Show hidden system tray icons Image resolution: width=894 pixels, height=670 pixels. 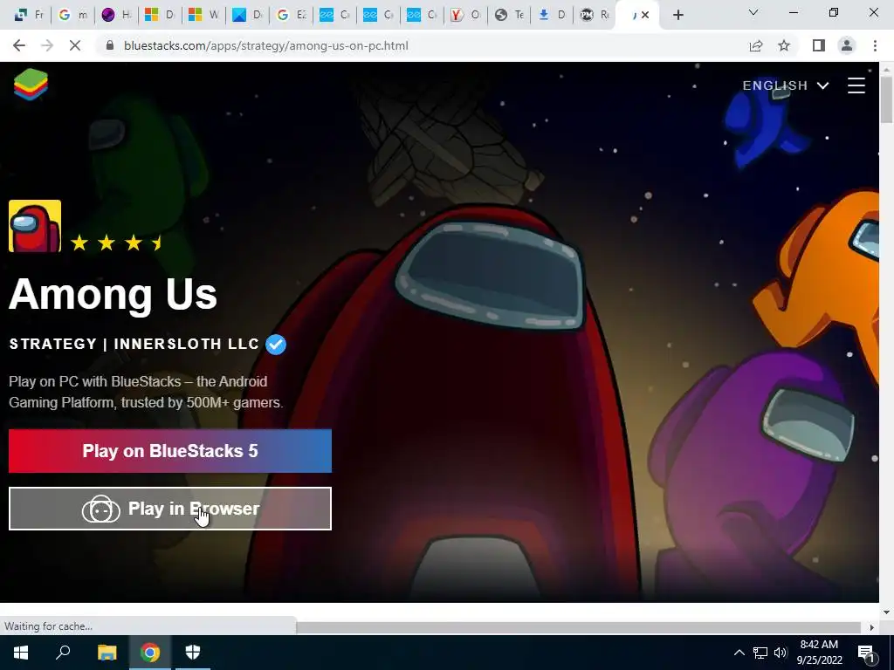pos(739,653)
